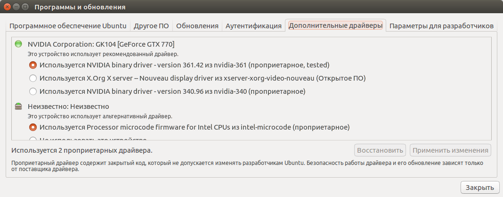The image size is (503, 197).
Task: Choose the Nouveau display driver radio button
Action: [x=32, y=78]
